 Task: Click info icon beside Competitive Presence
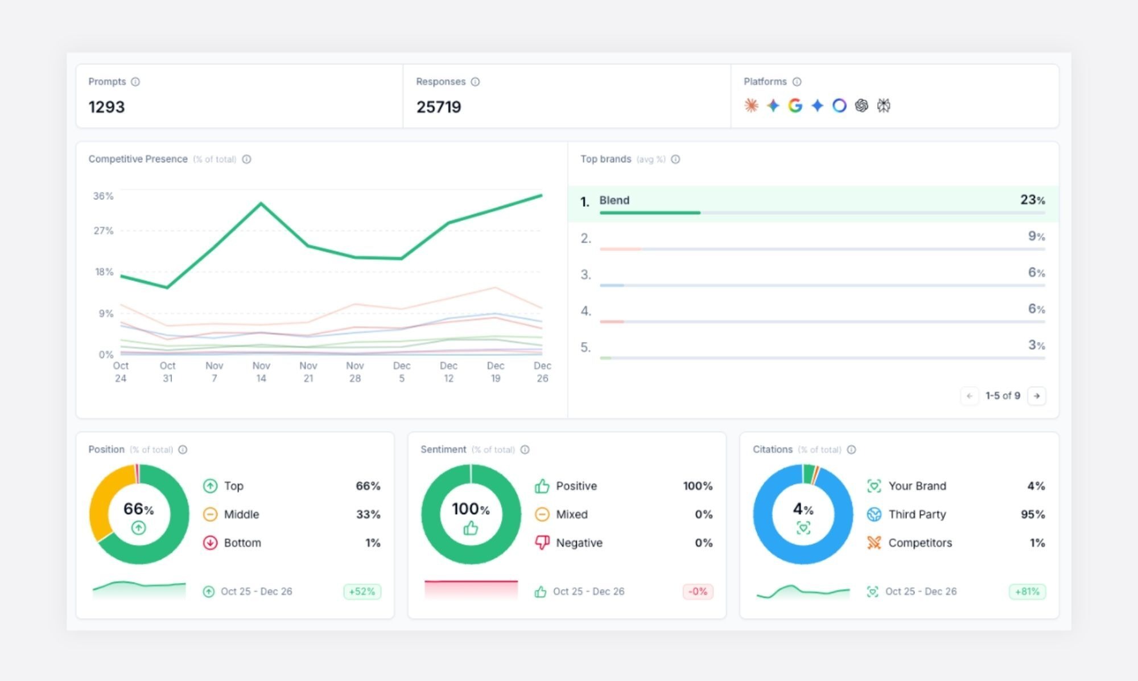tap(246, 159)
